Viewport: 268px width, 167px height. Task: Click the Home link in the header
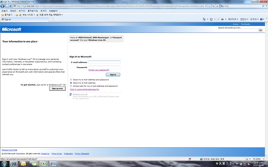235,24
